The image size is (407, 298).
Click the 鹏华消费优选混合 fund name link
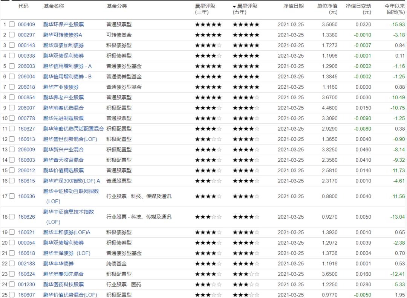(63, 108)
